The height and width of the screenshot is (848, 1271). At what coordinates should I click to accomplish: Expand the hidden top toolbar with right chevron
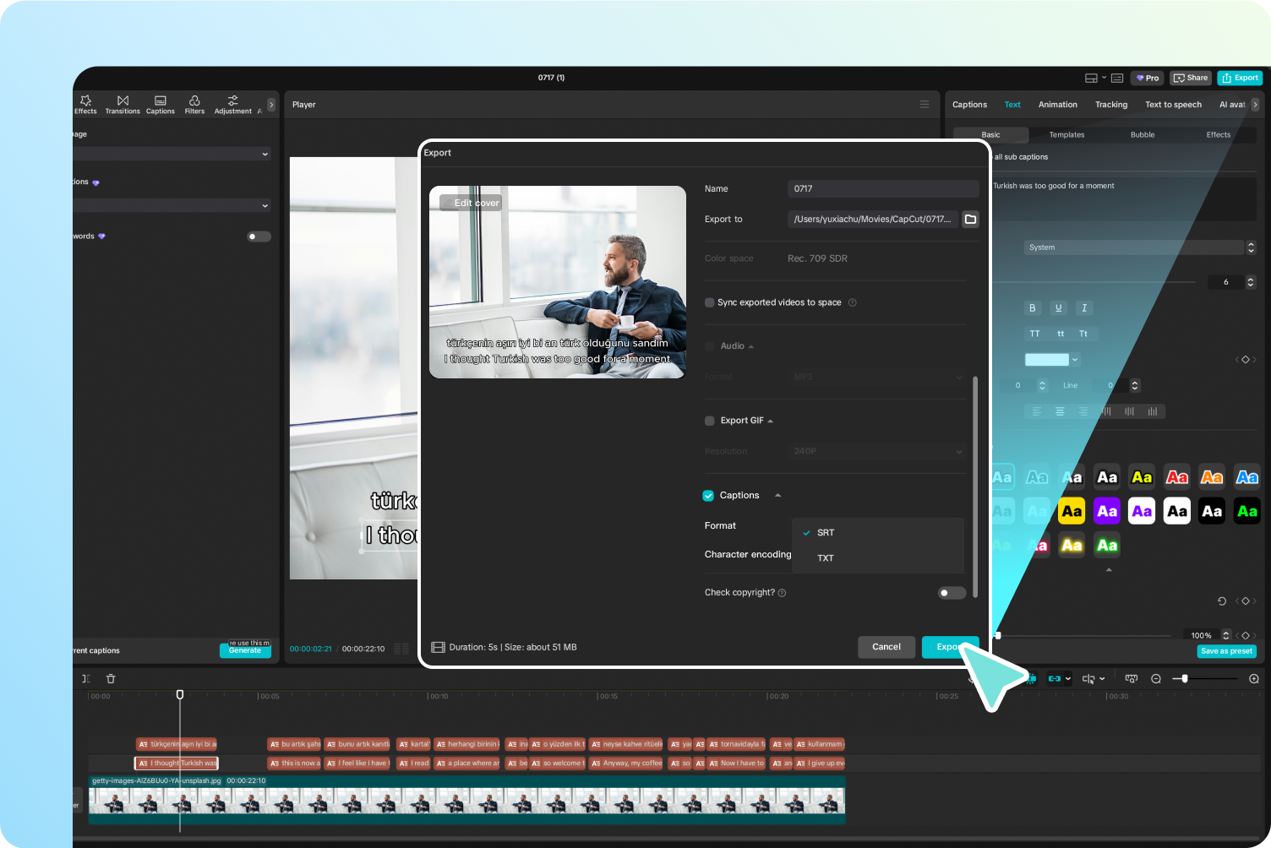270,104
